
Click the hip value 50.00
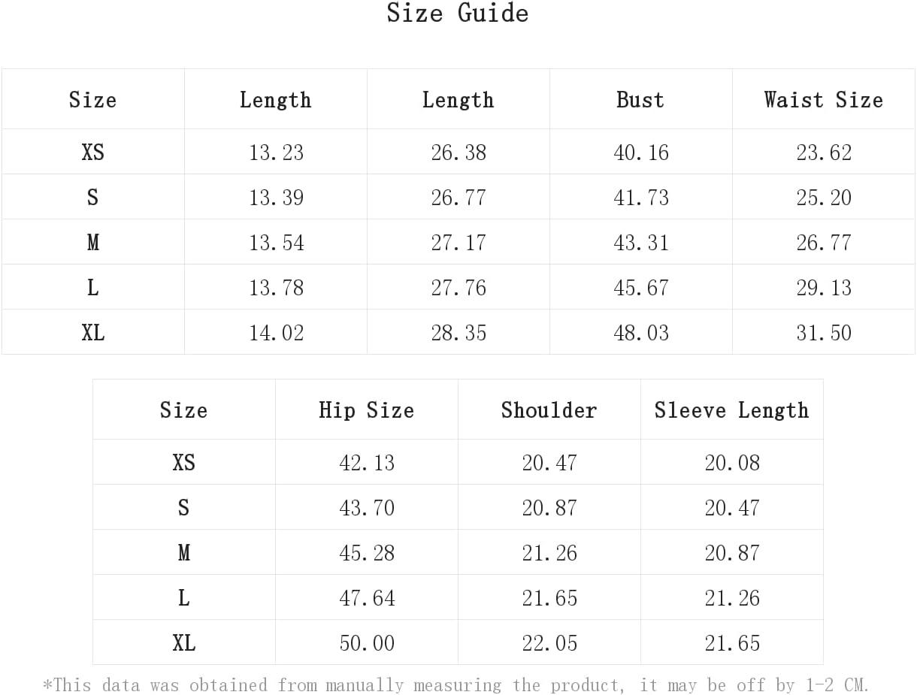click(x=367, y=643)
